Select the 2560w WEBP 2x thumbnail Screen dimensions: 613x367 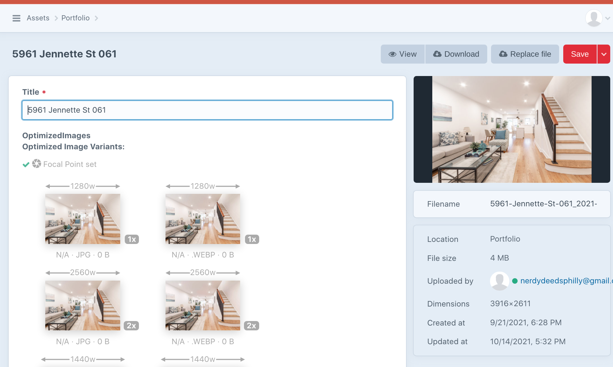(202, 305)
